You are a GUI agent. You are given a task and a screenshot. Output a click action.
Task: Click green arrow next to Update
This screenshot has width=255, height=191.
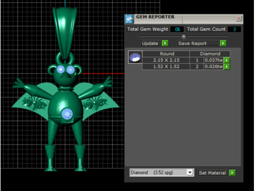point(165,43)
